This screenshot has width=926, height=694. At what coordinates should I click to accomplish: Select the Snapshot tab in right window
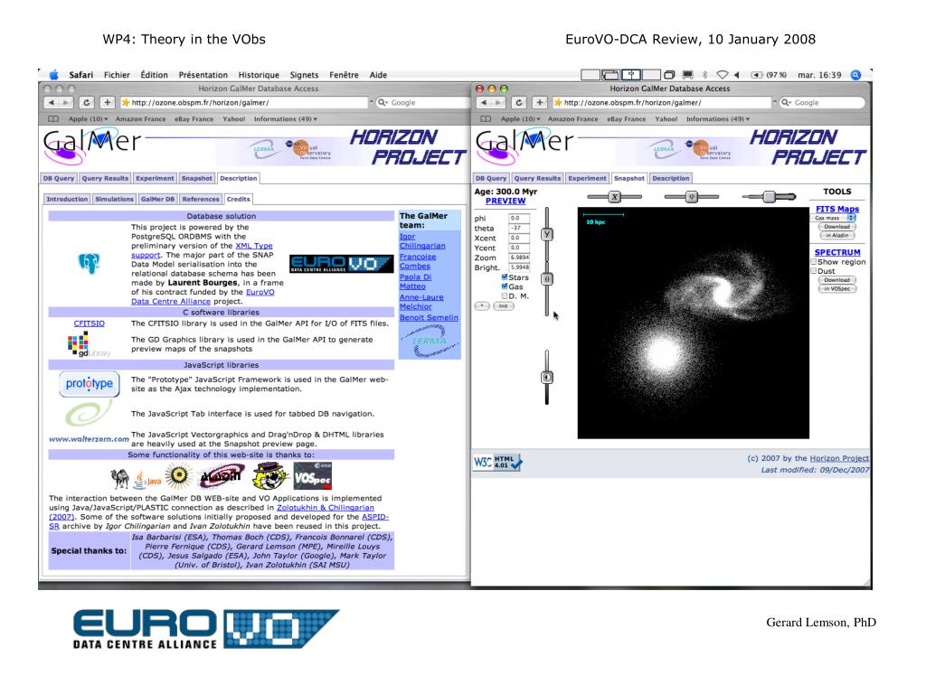pos(629,178)
